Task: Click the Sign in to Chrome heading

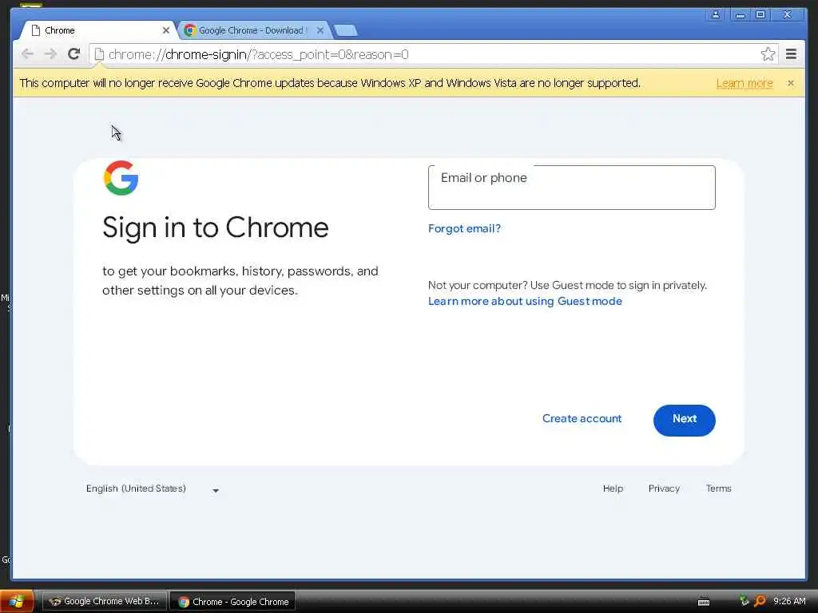Action: [x=216, y=227]
